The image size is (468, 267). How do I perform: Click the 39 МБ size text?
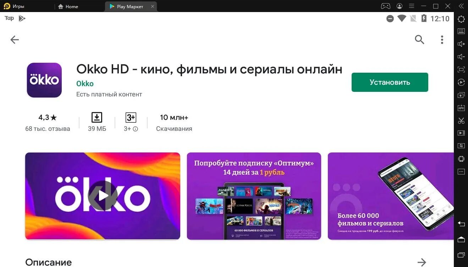coord(97,129)
